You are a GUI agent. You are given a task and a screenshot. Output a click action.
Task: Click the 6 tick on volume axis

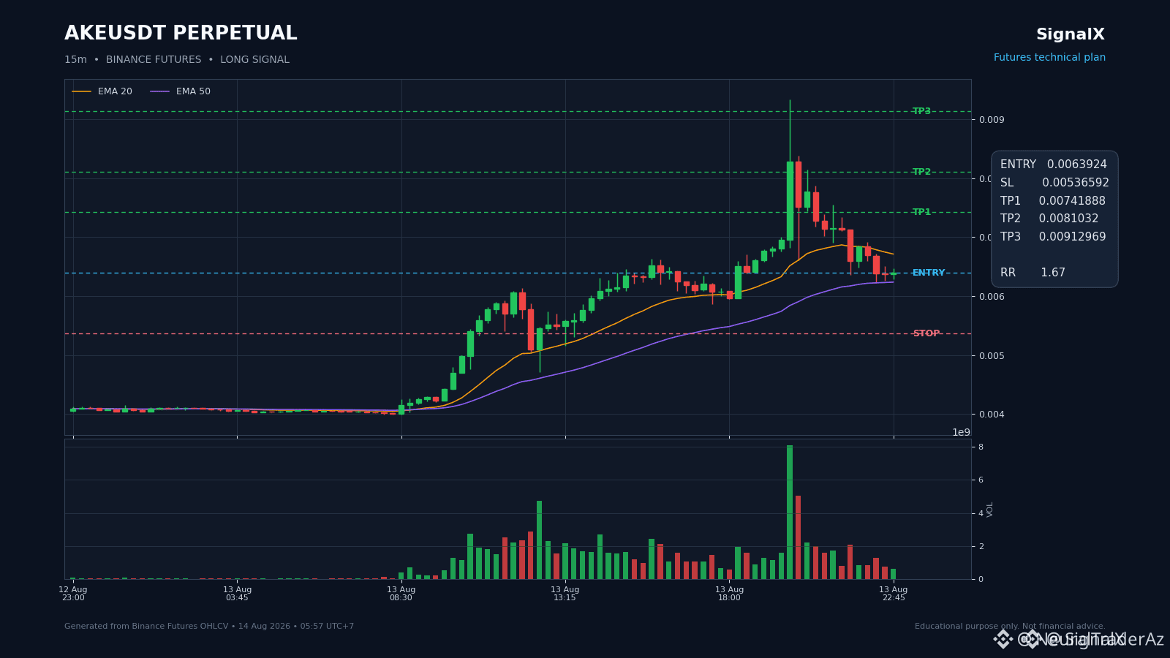(981, 480)
